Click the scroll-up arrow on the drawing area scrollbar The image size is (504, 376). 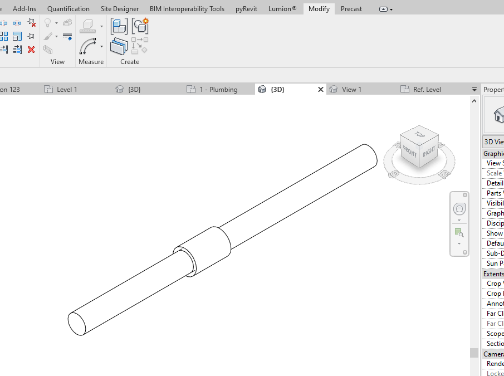(x=474, y=100)
